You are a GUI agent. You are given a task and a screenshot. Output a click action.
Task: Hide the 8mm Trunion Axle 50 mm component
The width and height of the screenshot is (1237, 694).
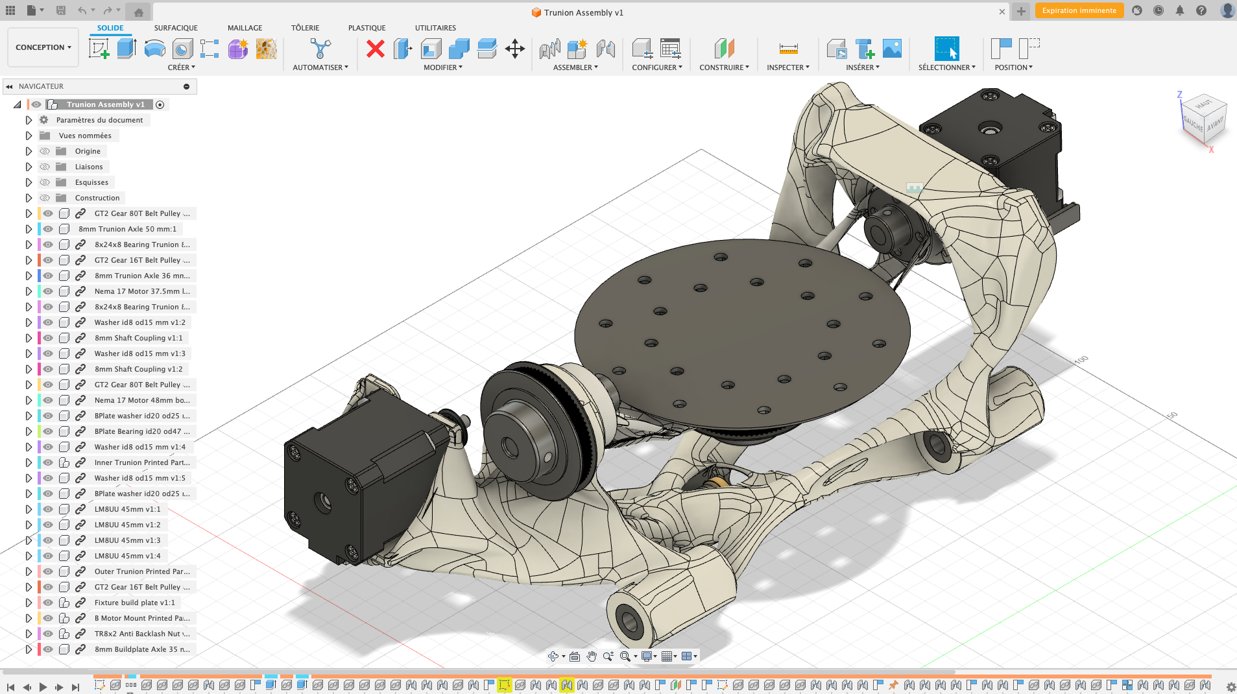[x=47, y=228]
